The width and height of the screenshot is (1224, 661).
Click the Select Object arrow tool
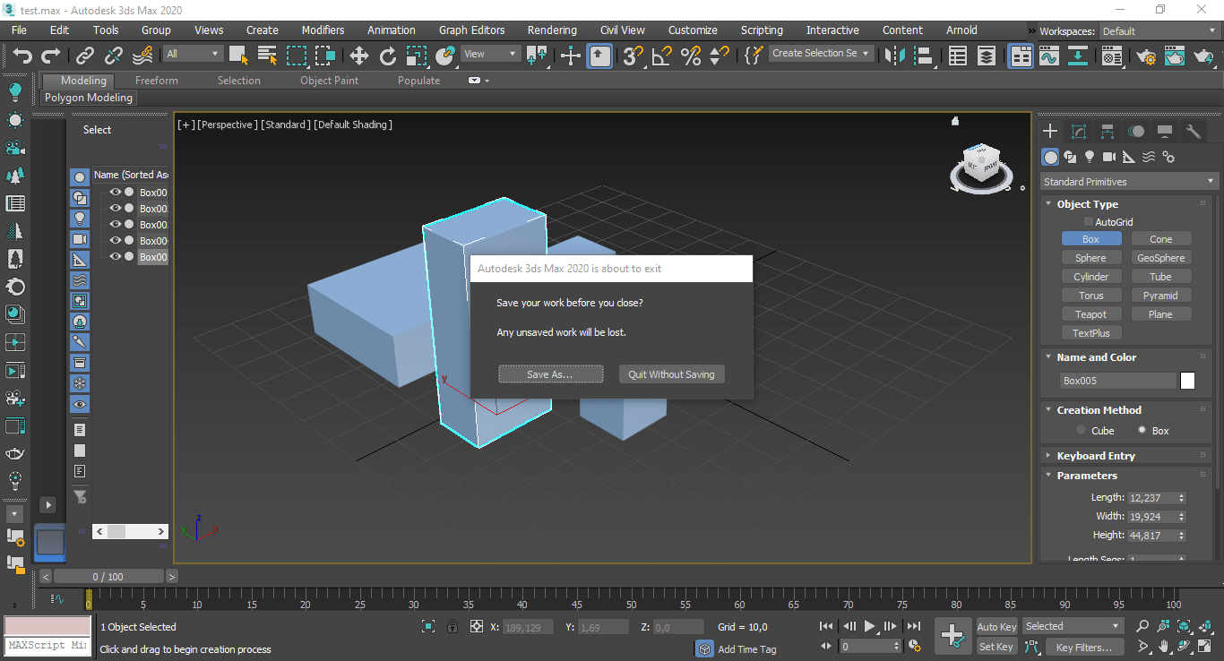238,56
